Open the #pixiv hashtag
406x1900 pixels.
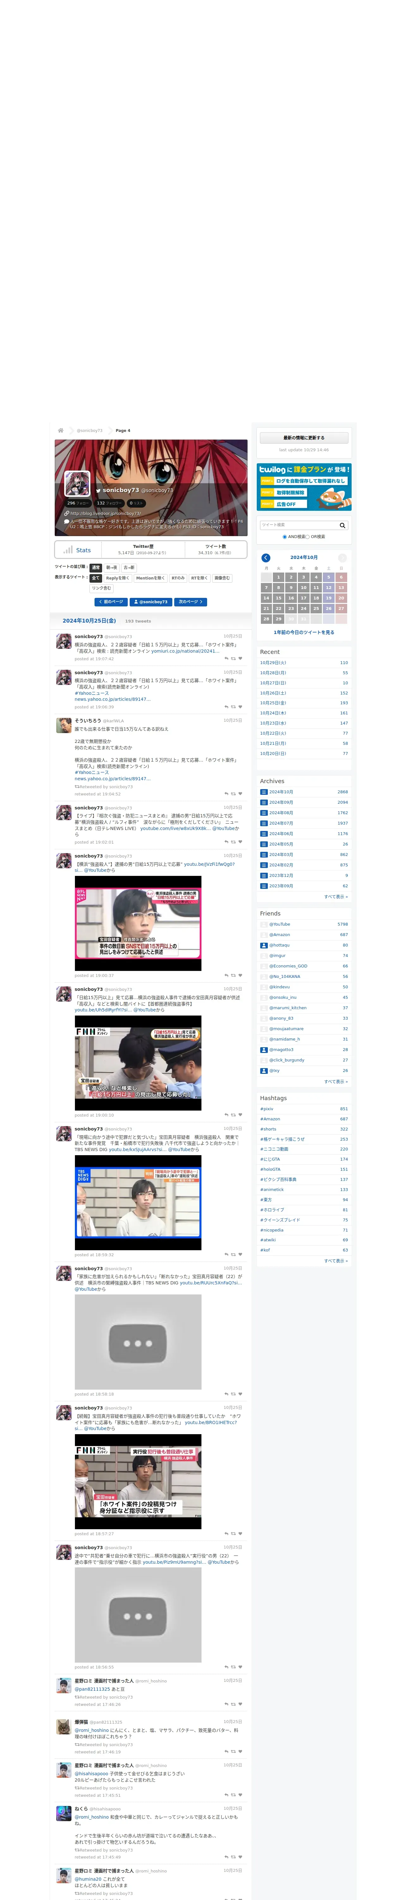click(267, 1109)
